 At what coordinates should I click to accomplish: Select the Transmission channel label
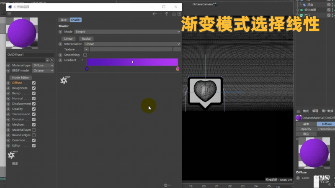pos(21,114)
